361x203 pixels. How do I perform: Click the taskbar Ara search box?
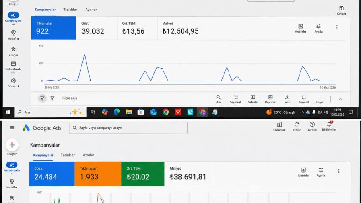[x=51, y=112]
